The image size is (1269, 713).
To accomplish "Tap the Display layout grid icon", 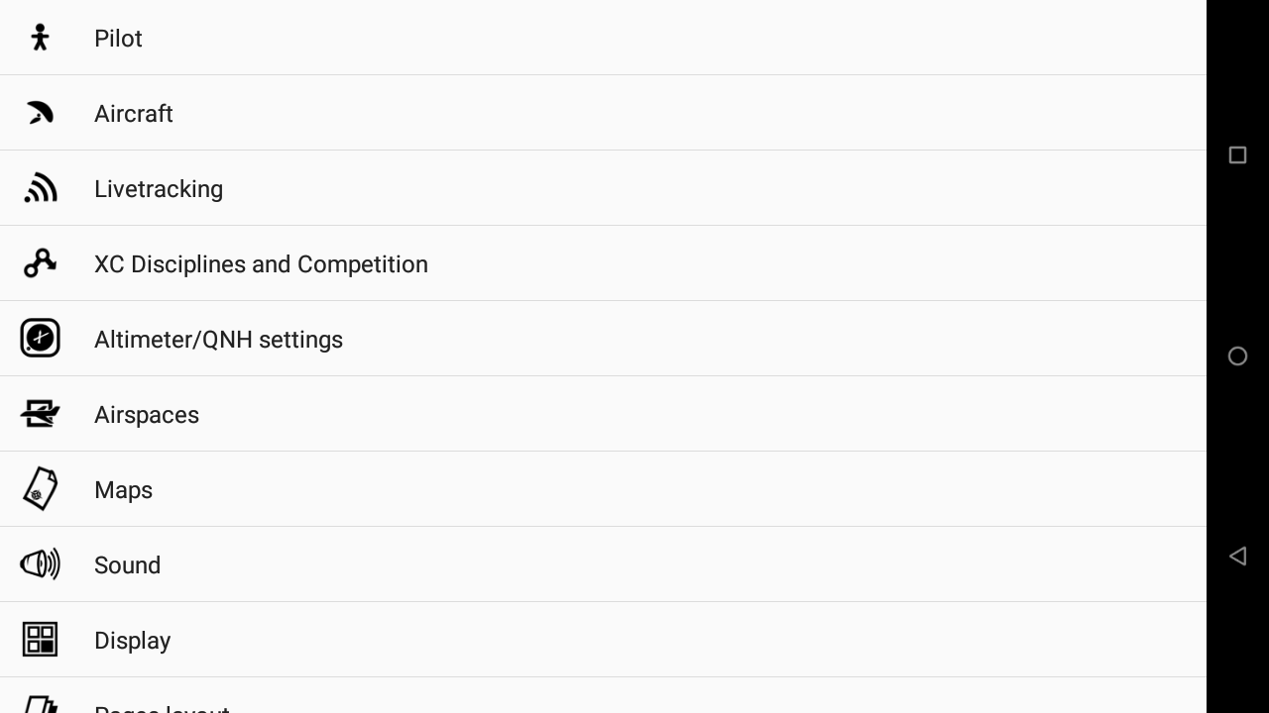I will coord(40,640).
